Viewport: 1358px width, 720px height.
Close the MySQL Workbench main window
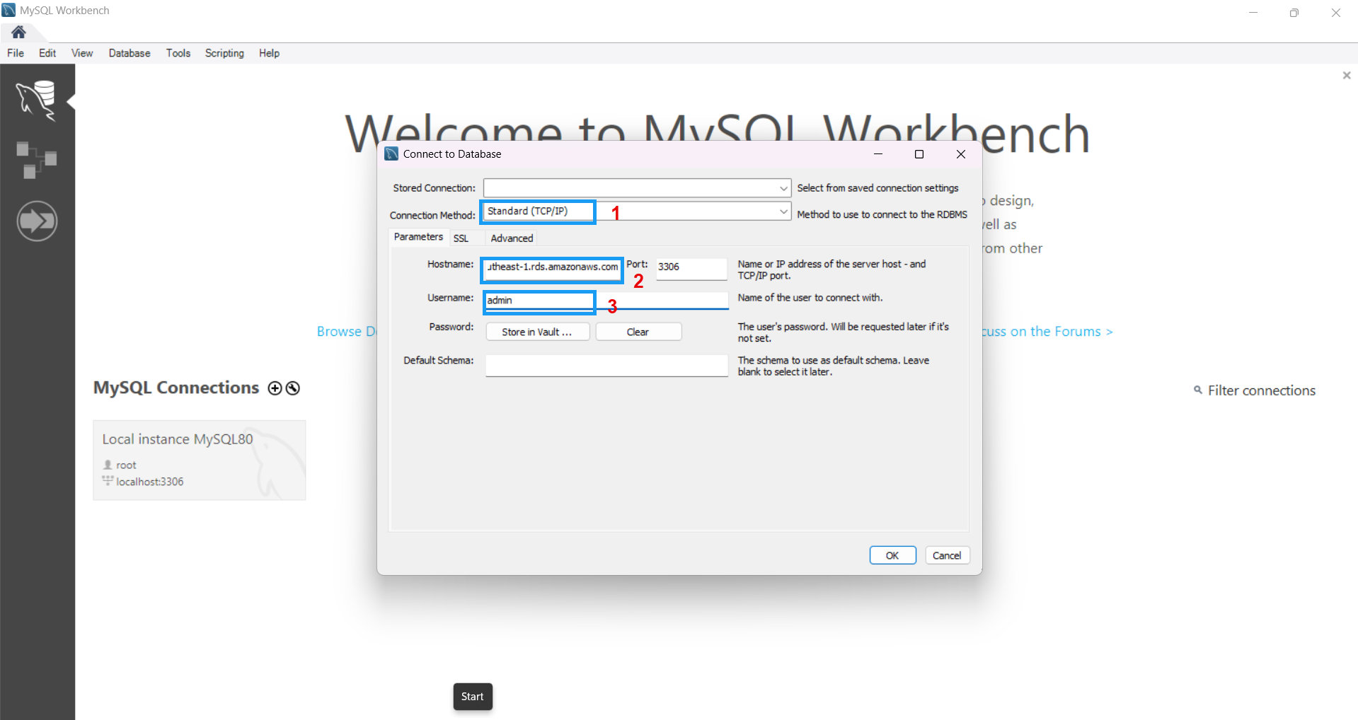[1335, 12]
